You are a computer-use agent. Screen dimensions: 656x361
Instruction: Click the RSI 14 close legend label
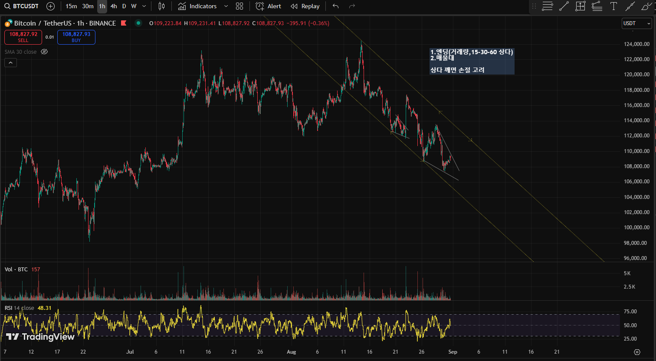tap(19, 308)
